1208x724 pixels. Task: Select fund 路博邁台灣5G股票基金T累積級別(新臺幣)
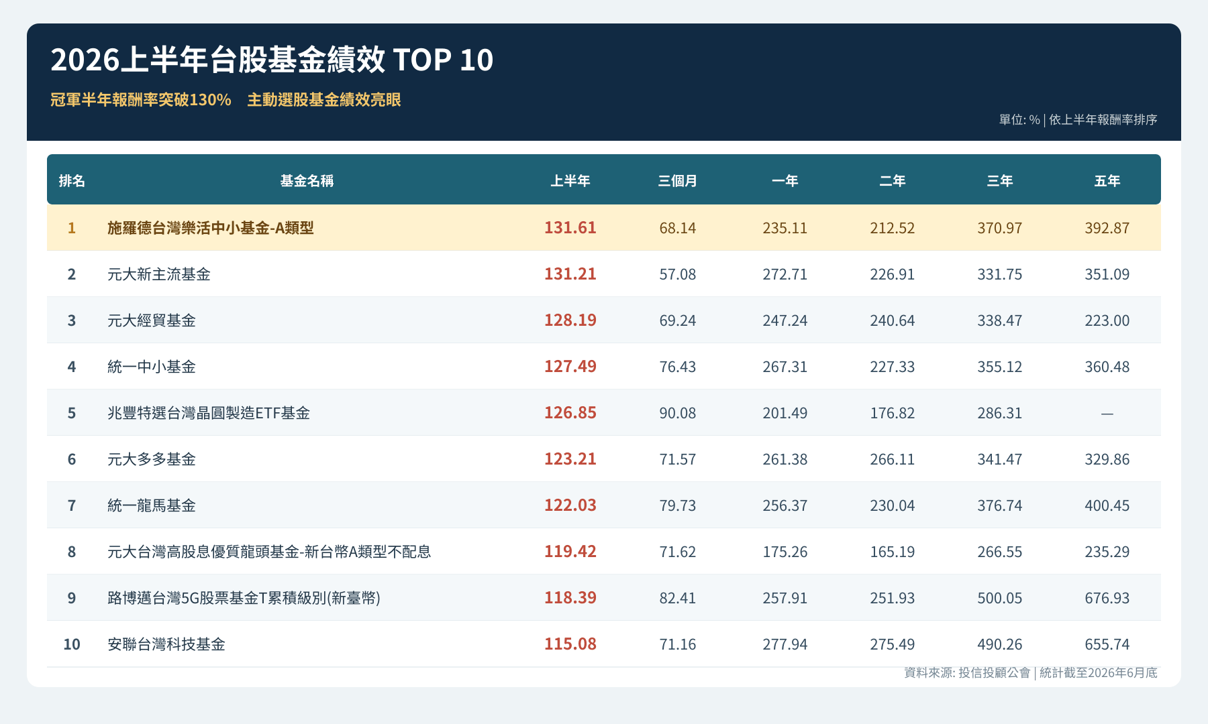244,598
